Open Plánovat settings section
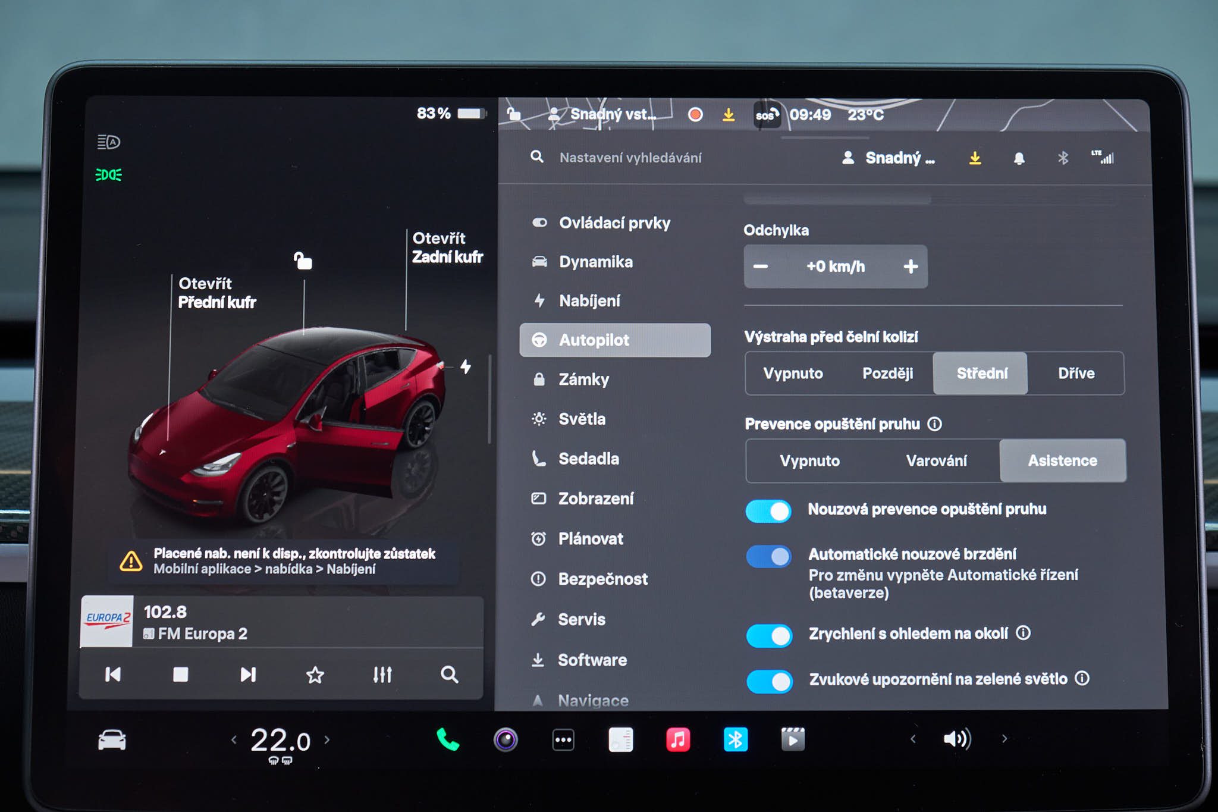 [615, 538]
